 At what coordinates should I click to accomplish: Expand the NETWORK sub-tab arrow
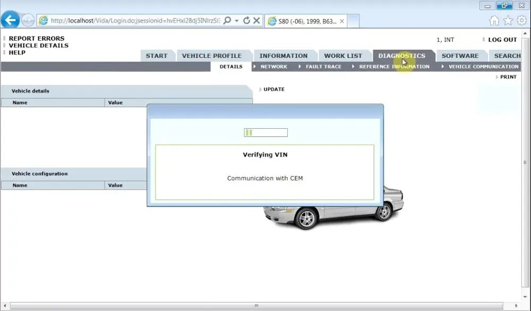coord(255,67)
